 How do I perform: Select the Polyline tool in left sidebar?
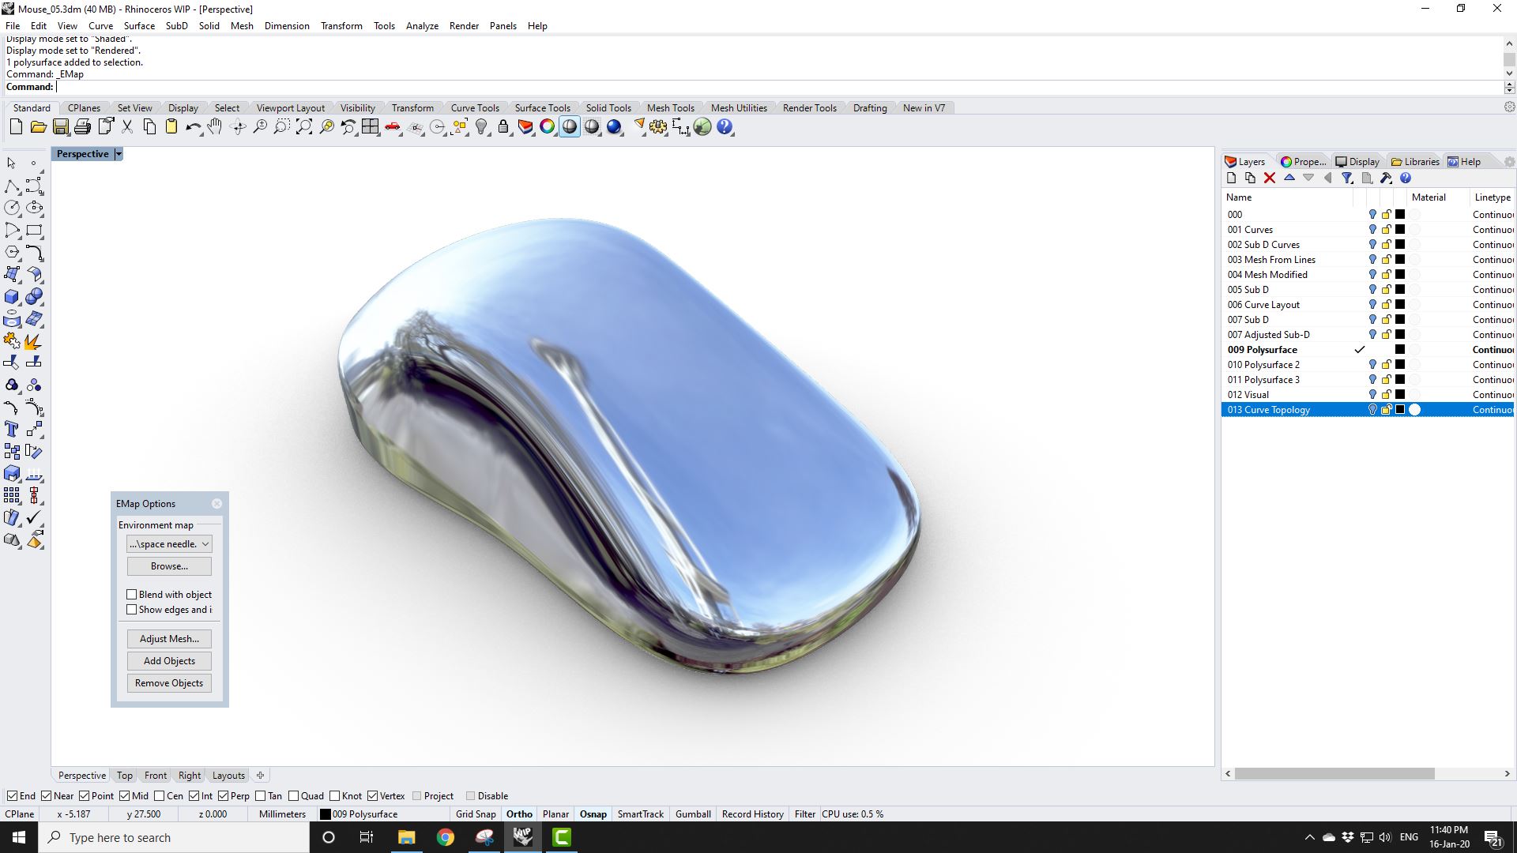coord(12,186)
